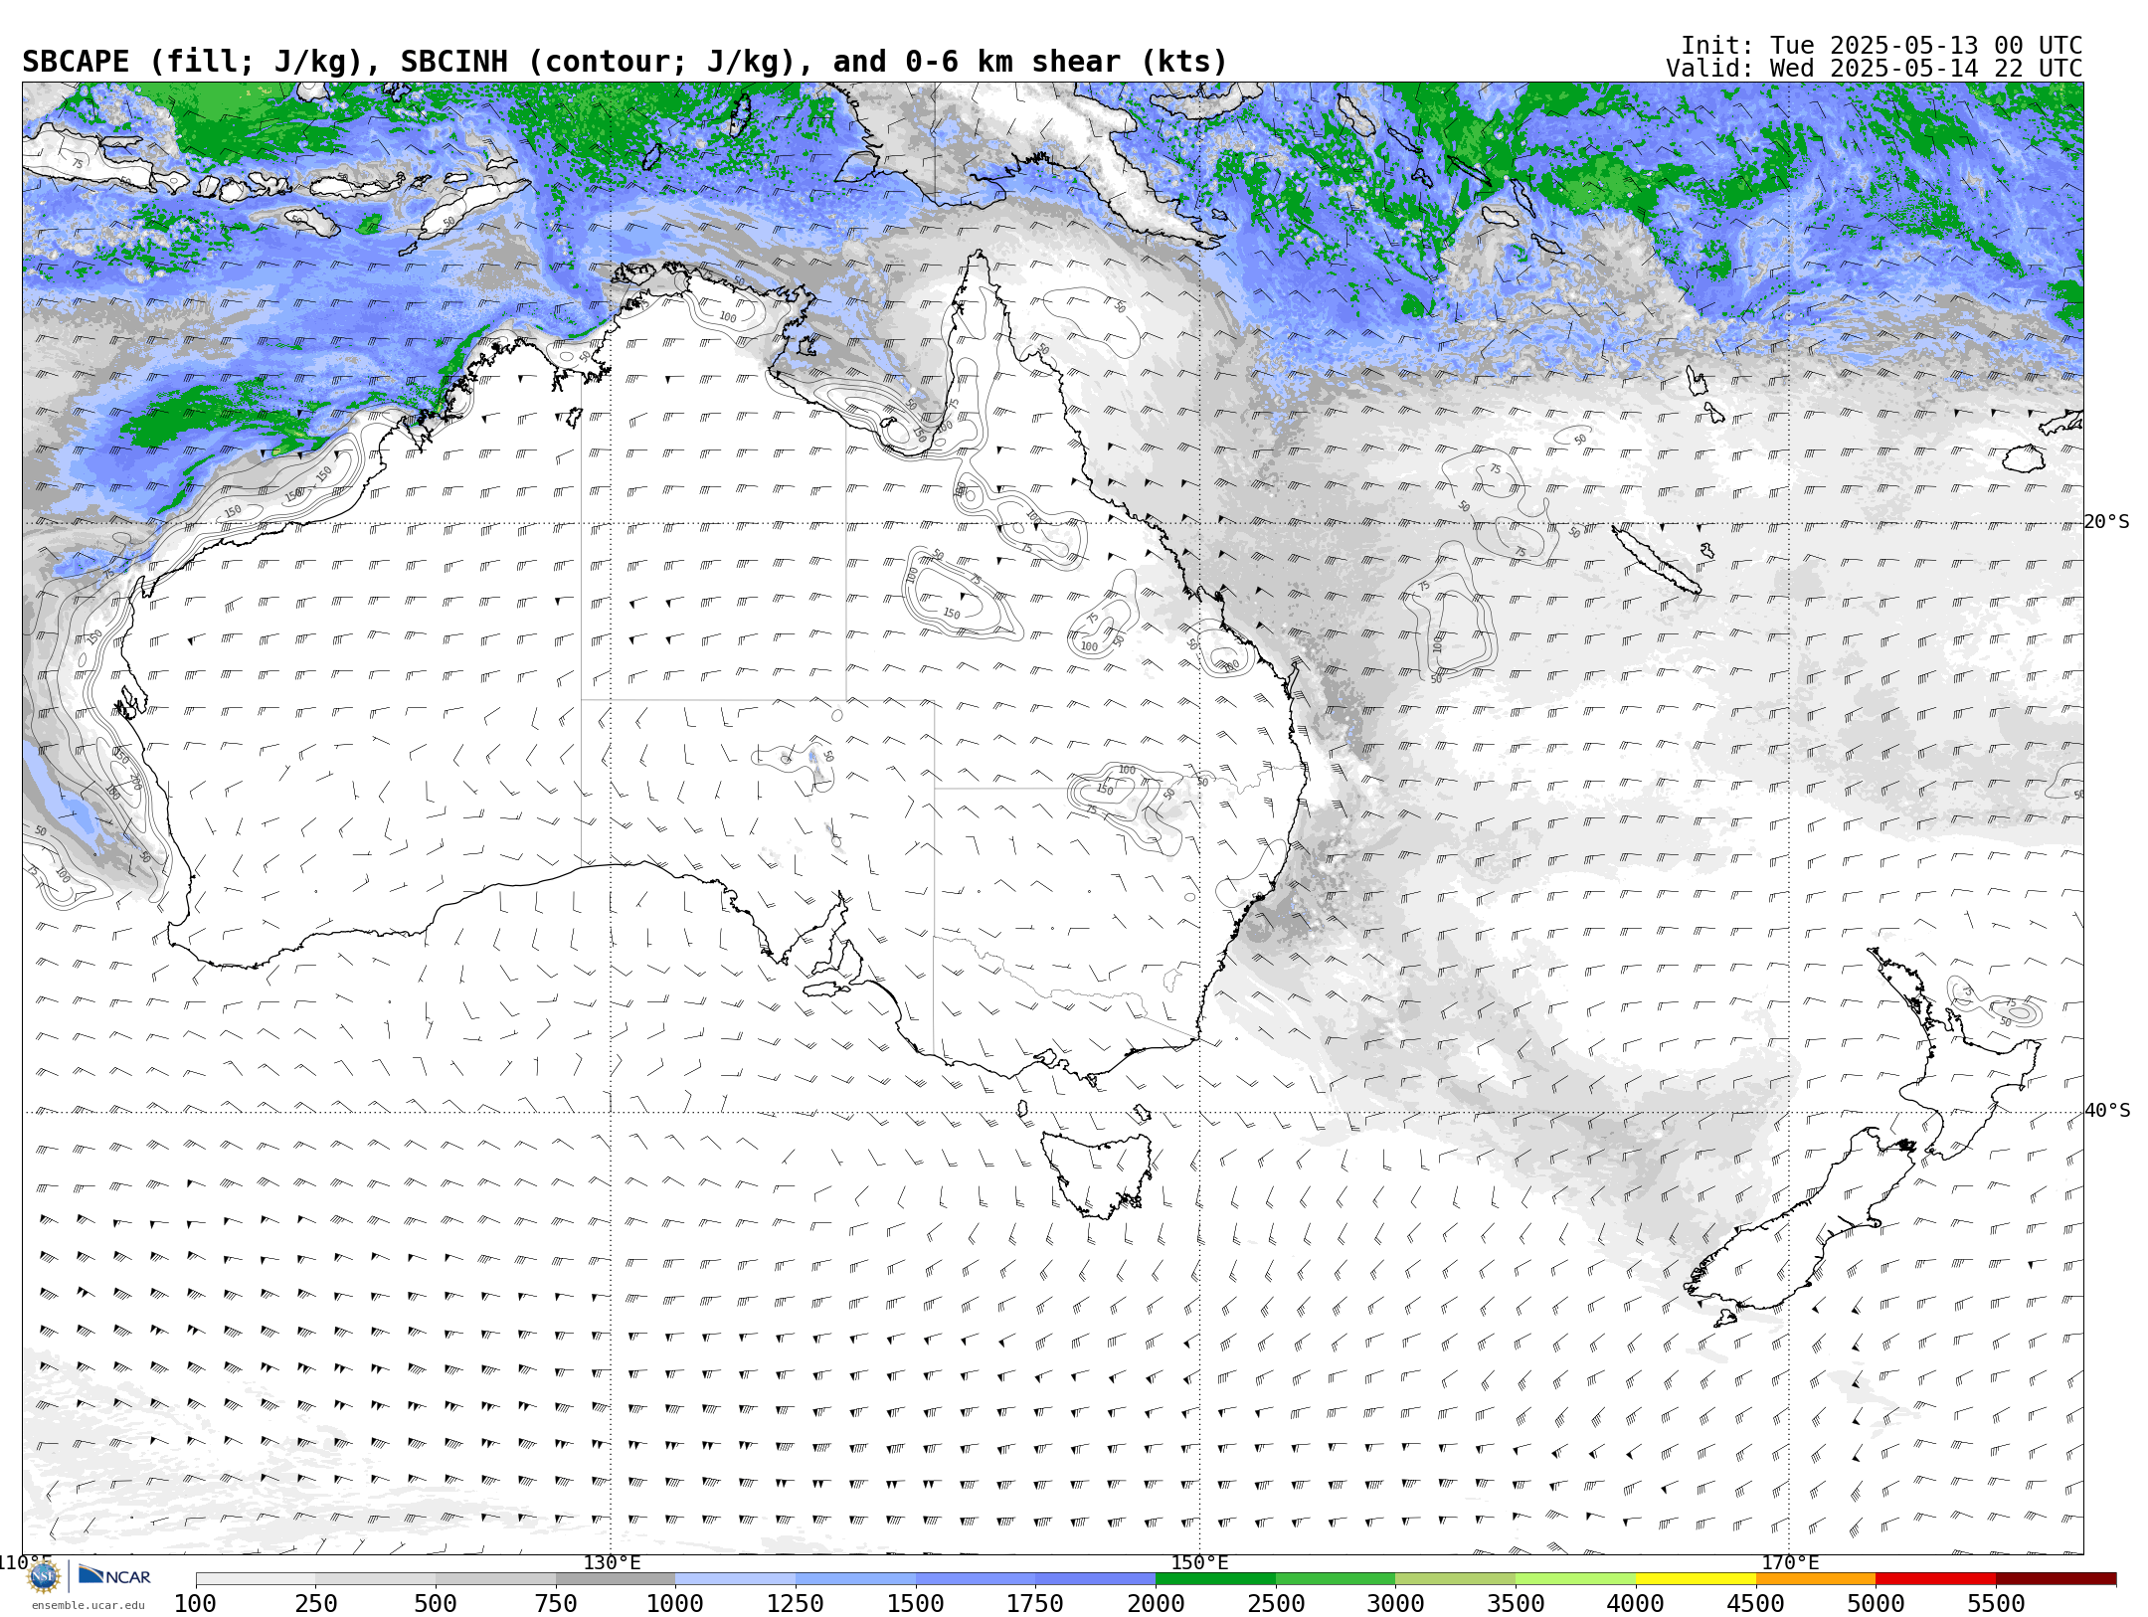Click the 130°E longitude label
This screenshot has width=2148, height=1617.
pos(612,1562)
